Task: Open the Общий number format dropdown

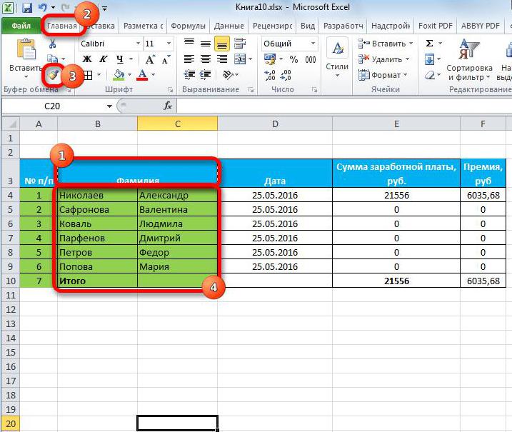Action: tap(313, 44)
